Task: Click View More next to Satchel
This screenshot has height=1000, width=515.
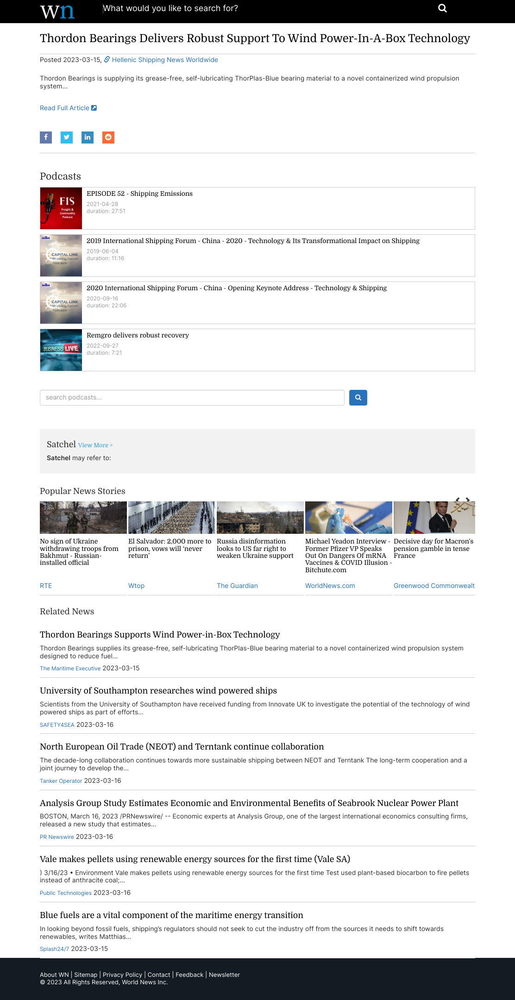Action: pyautogui.click(x=95, y=445)
